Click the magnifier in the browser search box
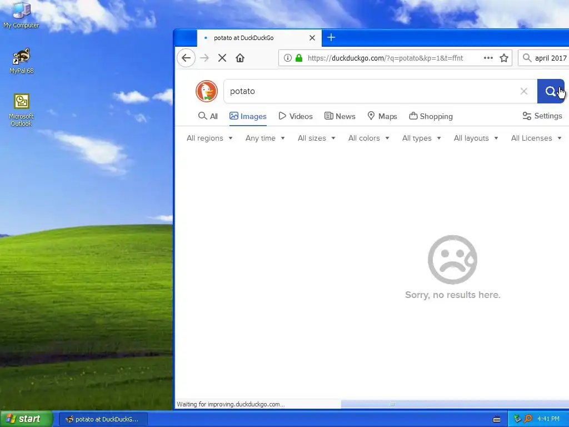Viewport: 569px width, 427px height. pos(527,58)
